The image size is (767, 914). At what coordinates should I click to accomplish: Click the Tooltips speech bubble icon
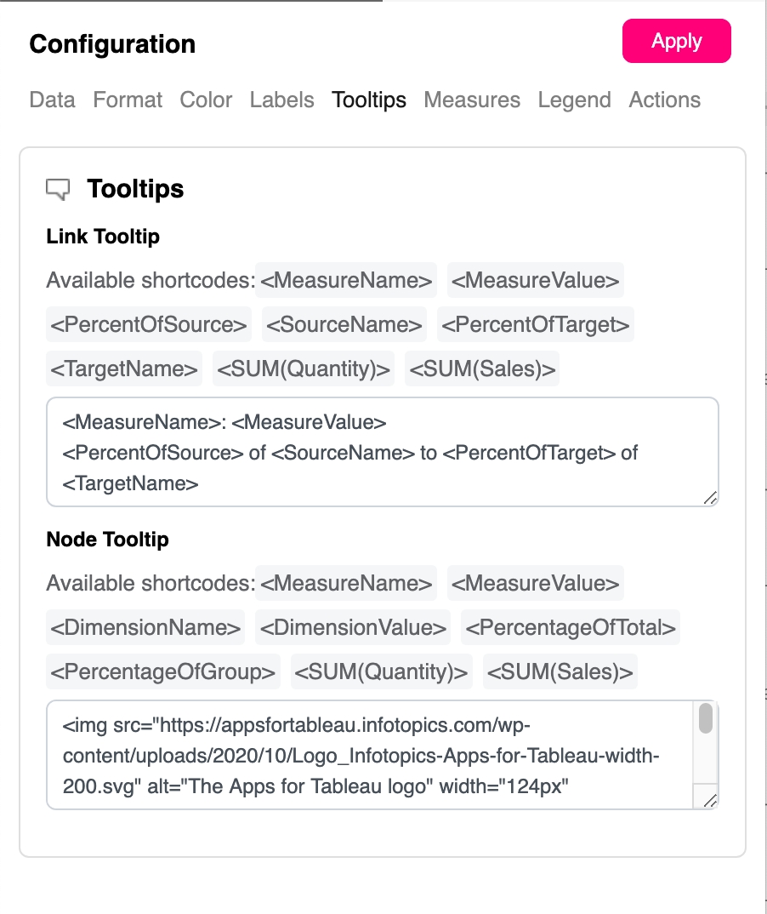pyautogui.click(x=58, y=189)
